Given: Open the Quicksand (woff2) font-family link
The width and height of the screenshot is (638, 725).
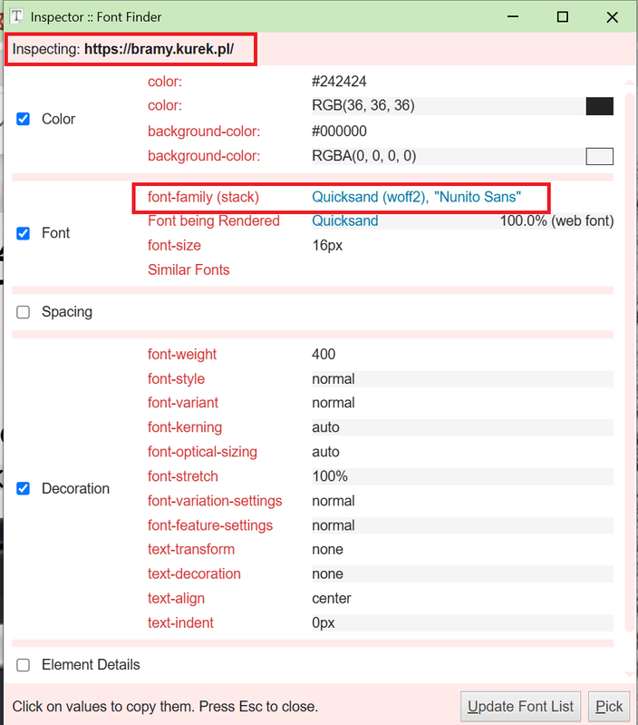Looking at the screenshot, I should point(370,197).
